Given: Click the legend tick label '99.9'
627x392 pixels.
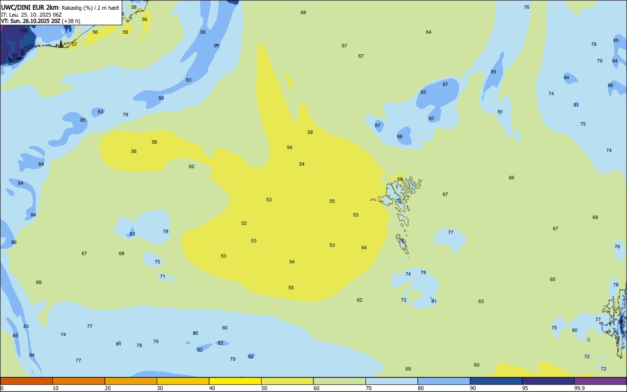Looking at the screenshot, I should pos(579,388).
